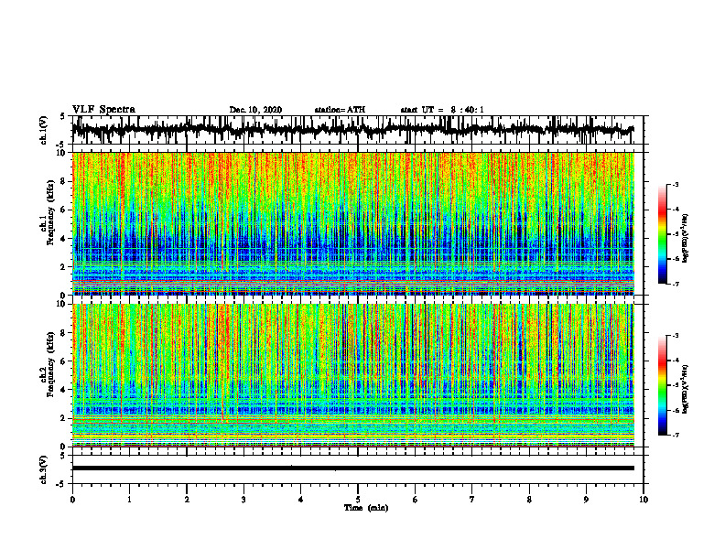
Task: Click the "2" kHz tick of ch.2 spectrogram
Action: coord(64,418)
